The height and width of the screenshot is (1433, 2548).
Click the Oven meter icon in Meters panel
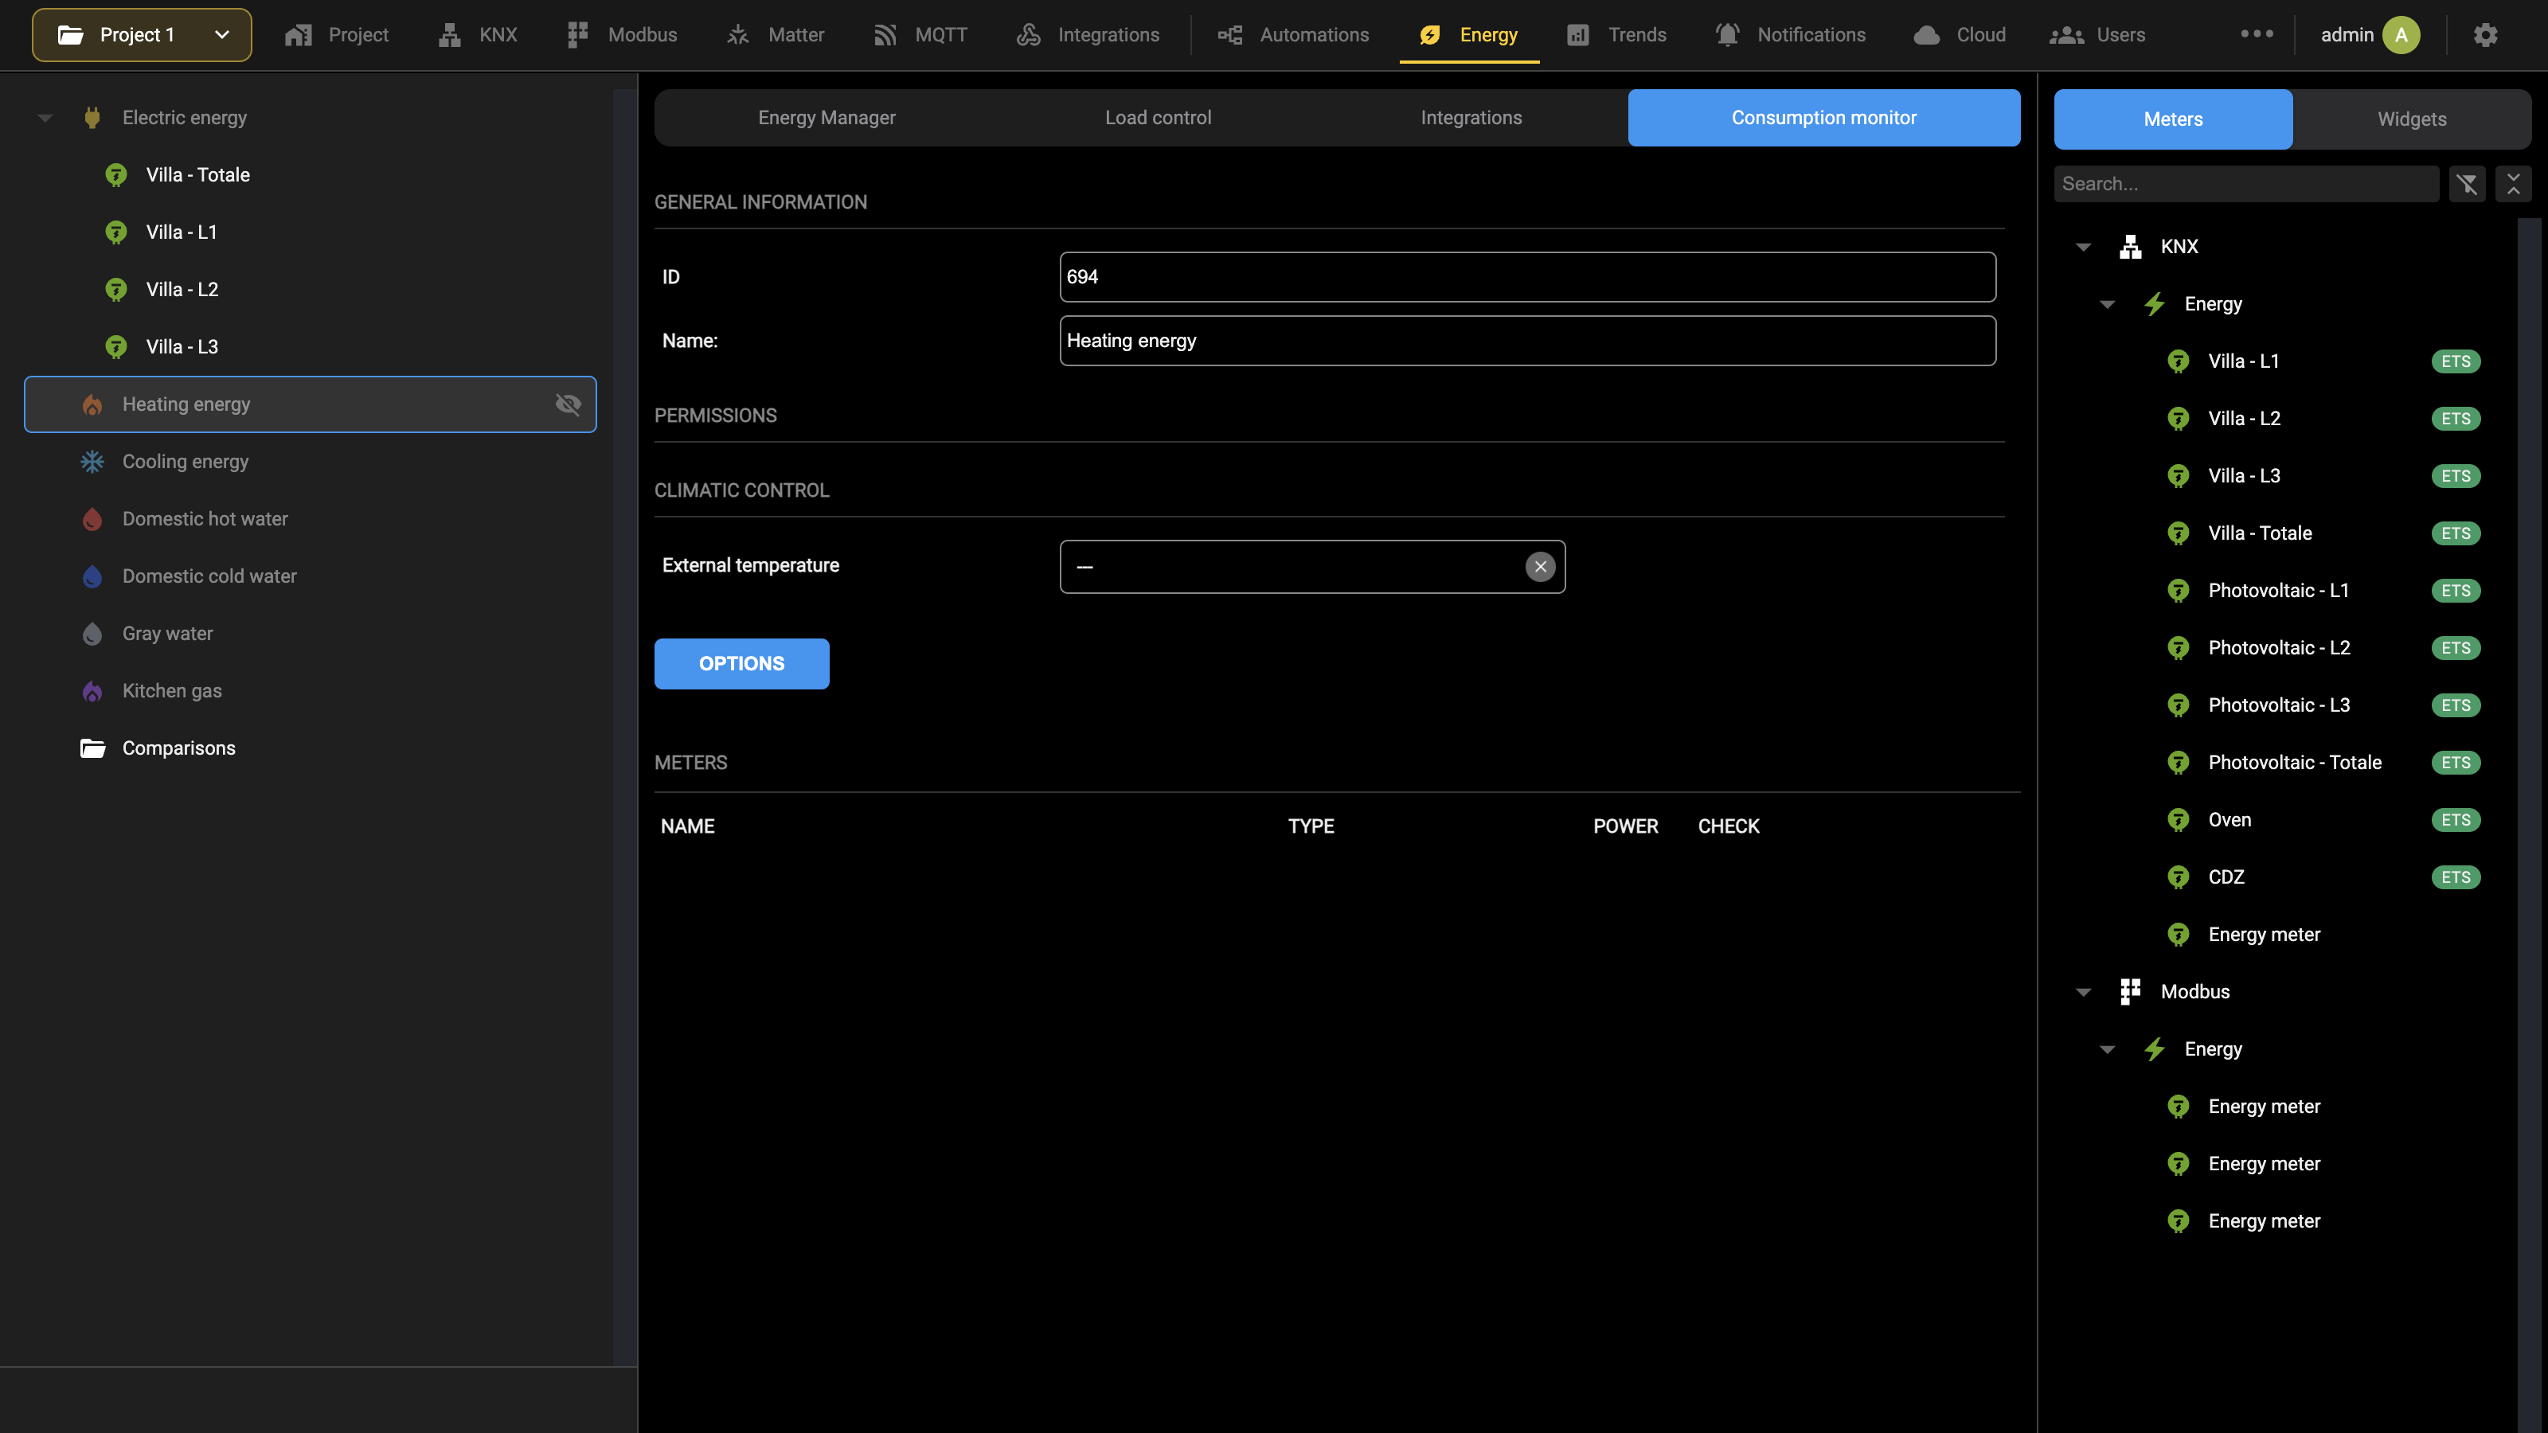tap(2178, 820)
